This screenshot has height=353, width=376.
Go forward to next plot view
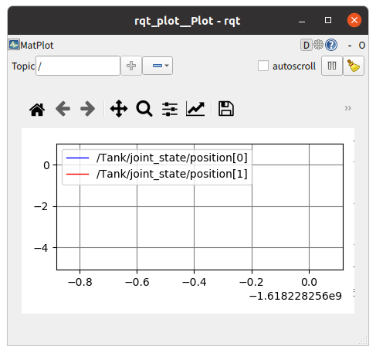(87, 109)
